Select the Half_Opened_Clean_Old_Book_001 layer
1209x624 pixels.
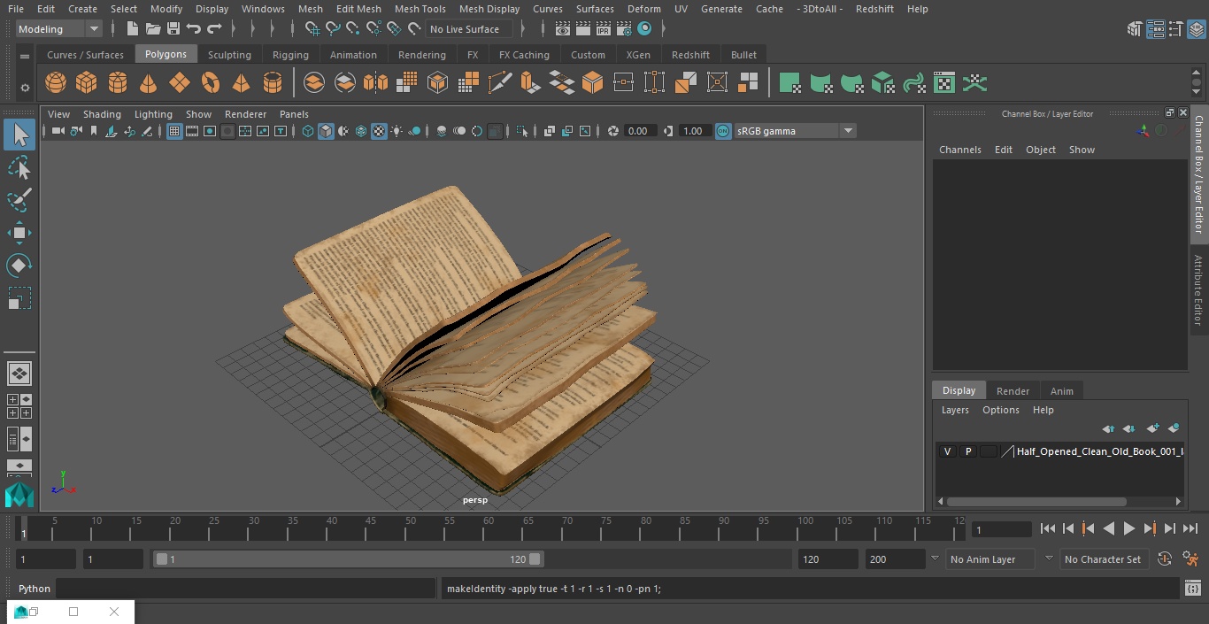tap(1099, 451)
